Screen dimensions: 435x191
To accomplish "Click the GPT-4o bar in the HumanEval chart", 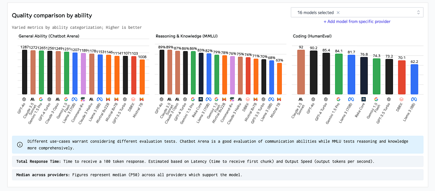I will click(313, 73).
